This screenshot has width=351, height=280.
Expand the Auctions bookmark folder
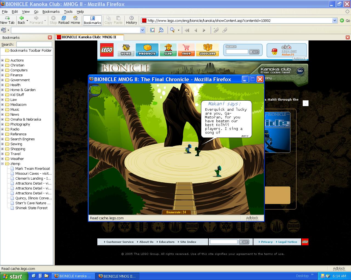(x=2, y=60)
